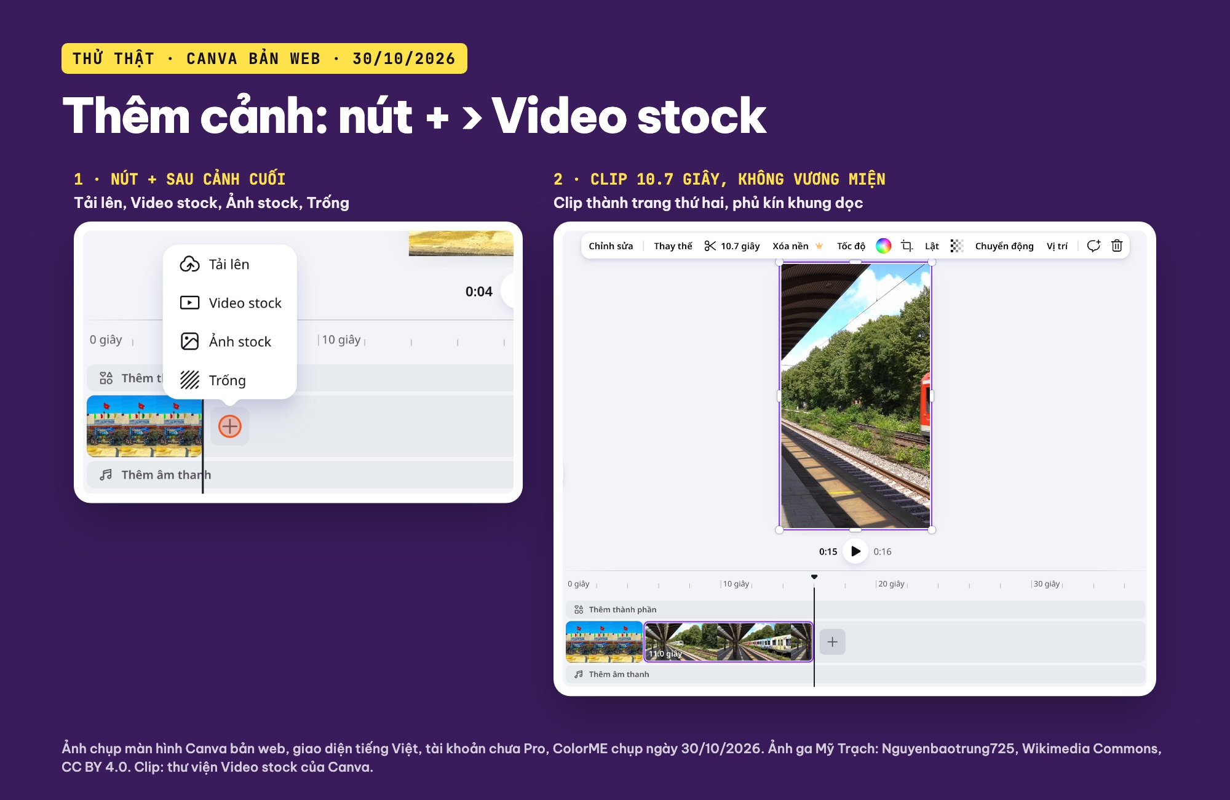Open the first clip thumbnail in left timeline
Screen dimensions: 1230x800
pyautogui.click(x=145, y=426)
